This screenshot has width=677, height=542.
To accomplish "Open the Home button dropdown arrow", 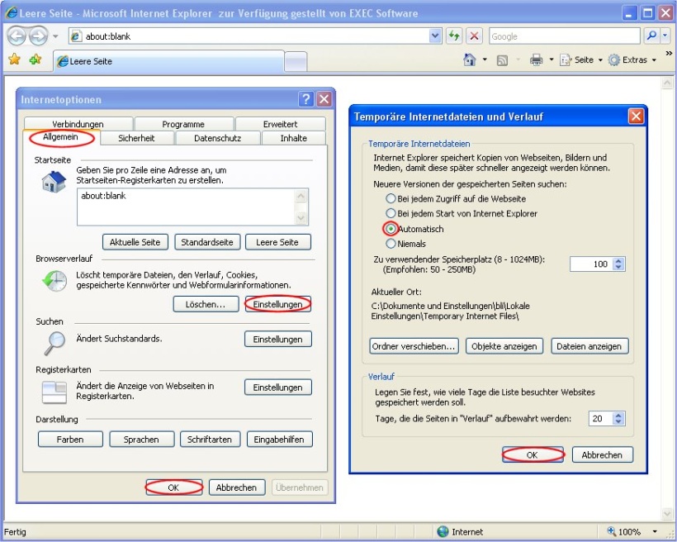I will pyautogui.click(x=485, y=59).
